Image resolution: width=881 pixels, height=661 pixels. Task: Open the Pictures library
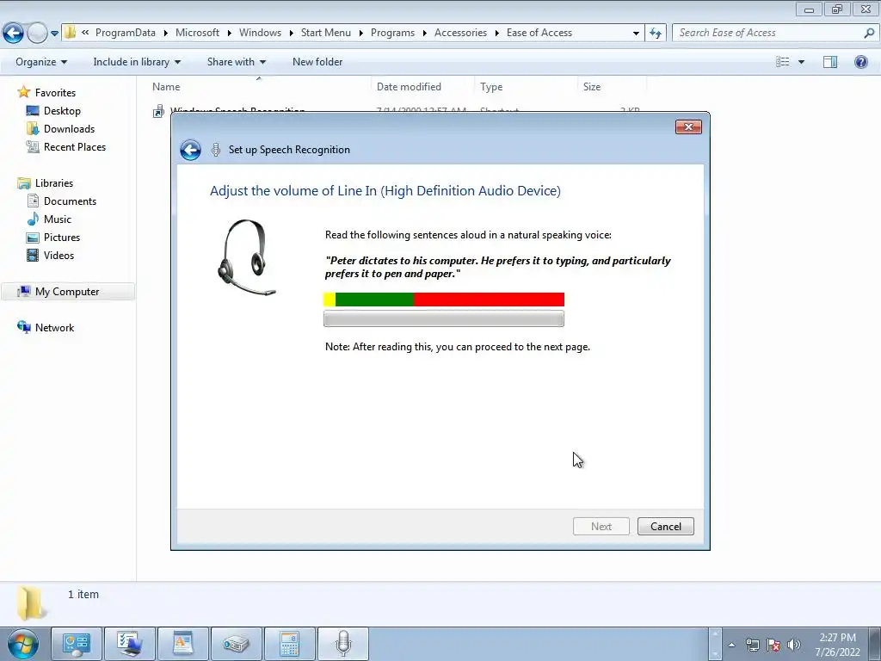click(62, 238)
